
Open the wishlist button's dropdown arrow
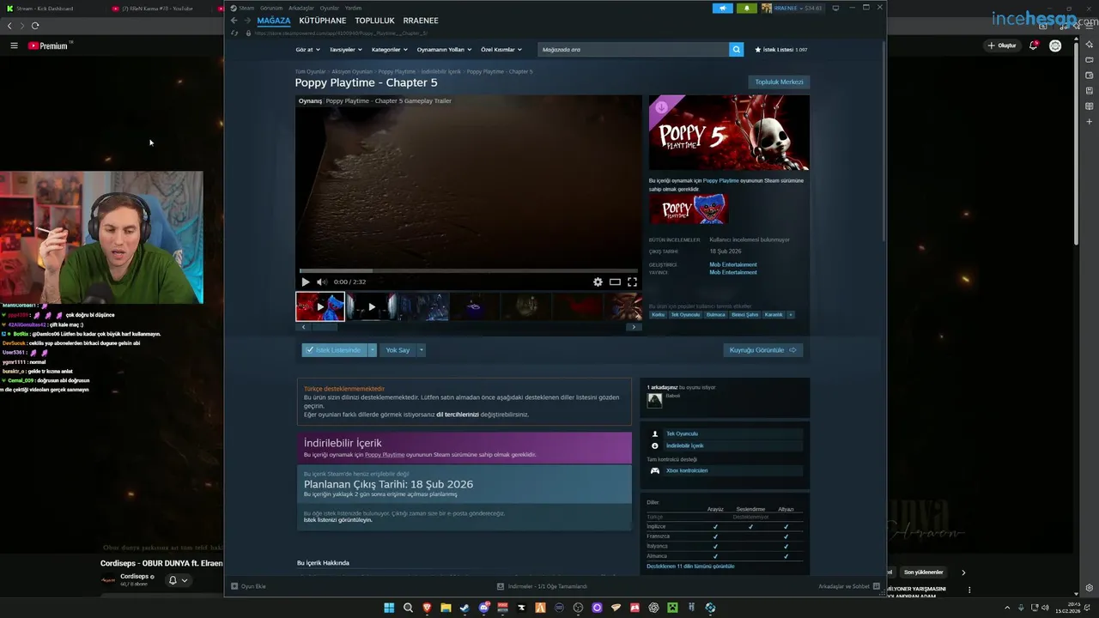click(373, 350)
